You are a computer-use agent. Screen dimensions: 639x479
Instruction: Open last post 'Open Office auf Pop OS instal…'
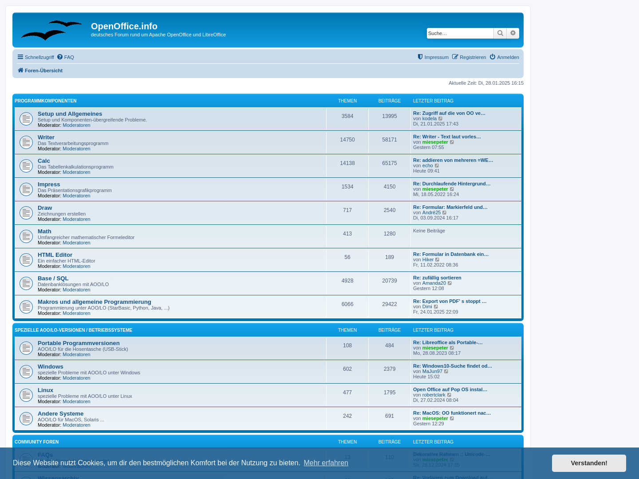pos(450,389)
